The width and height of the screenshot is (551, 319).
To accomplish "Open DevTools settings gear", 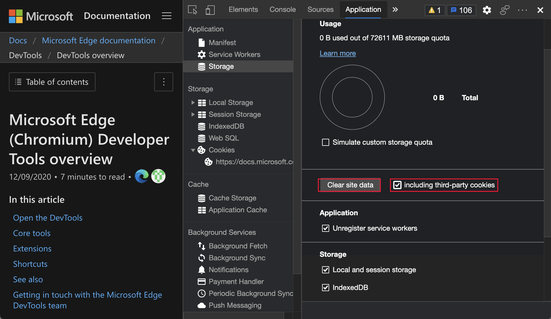I will coord(487,10).
